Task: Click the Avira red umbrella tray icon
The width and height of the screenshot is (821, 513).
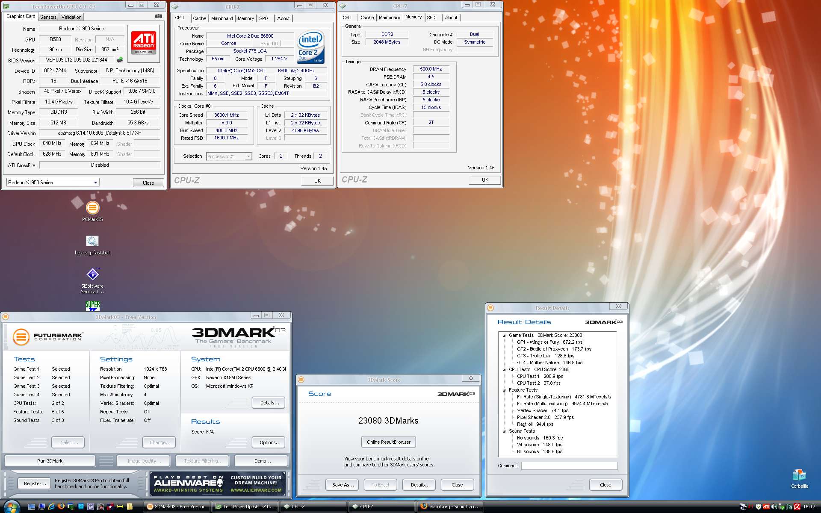Action: click(797, 507)
